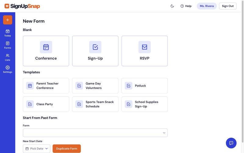Choose blank Sign-Up form card
Screen dimensions: 244x153
(95, 51)
